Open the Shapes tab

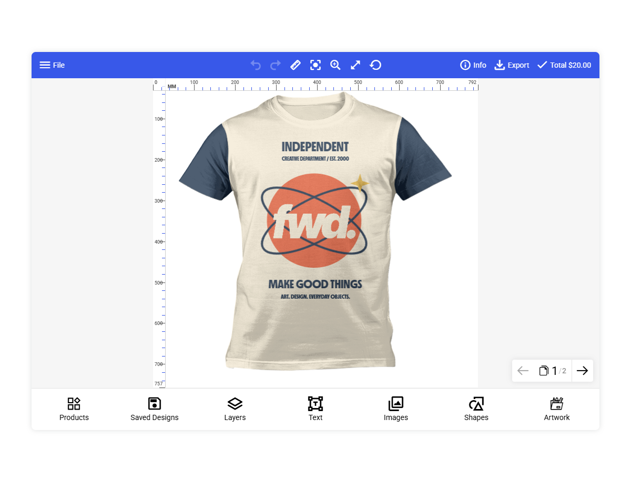click(476, 410)
